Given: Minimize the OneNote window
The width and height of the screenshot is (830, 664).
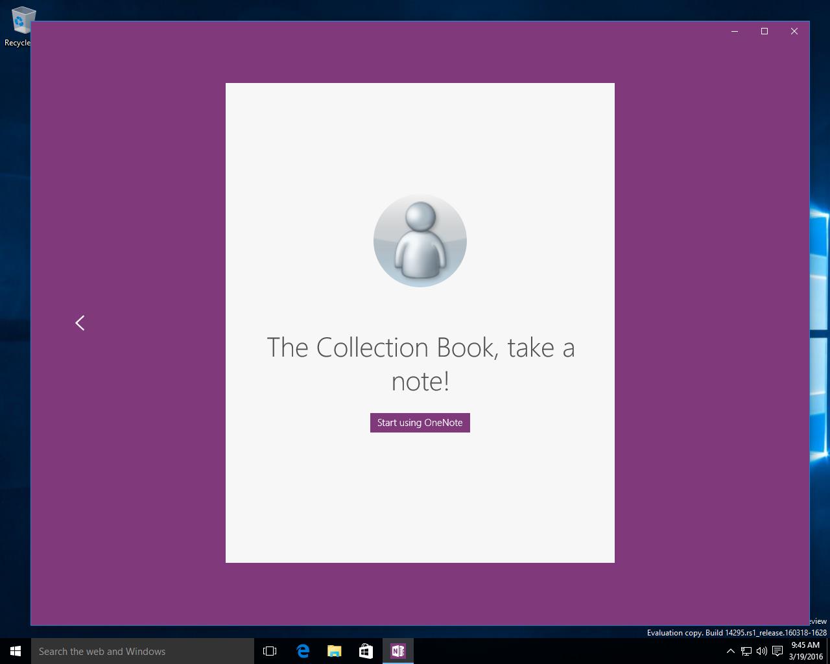Looking at the screenshot, I should [x=735, y=31].
